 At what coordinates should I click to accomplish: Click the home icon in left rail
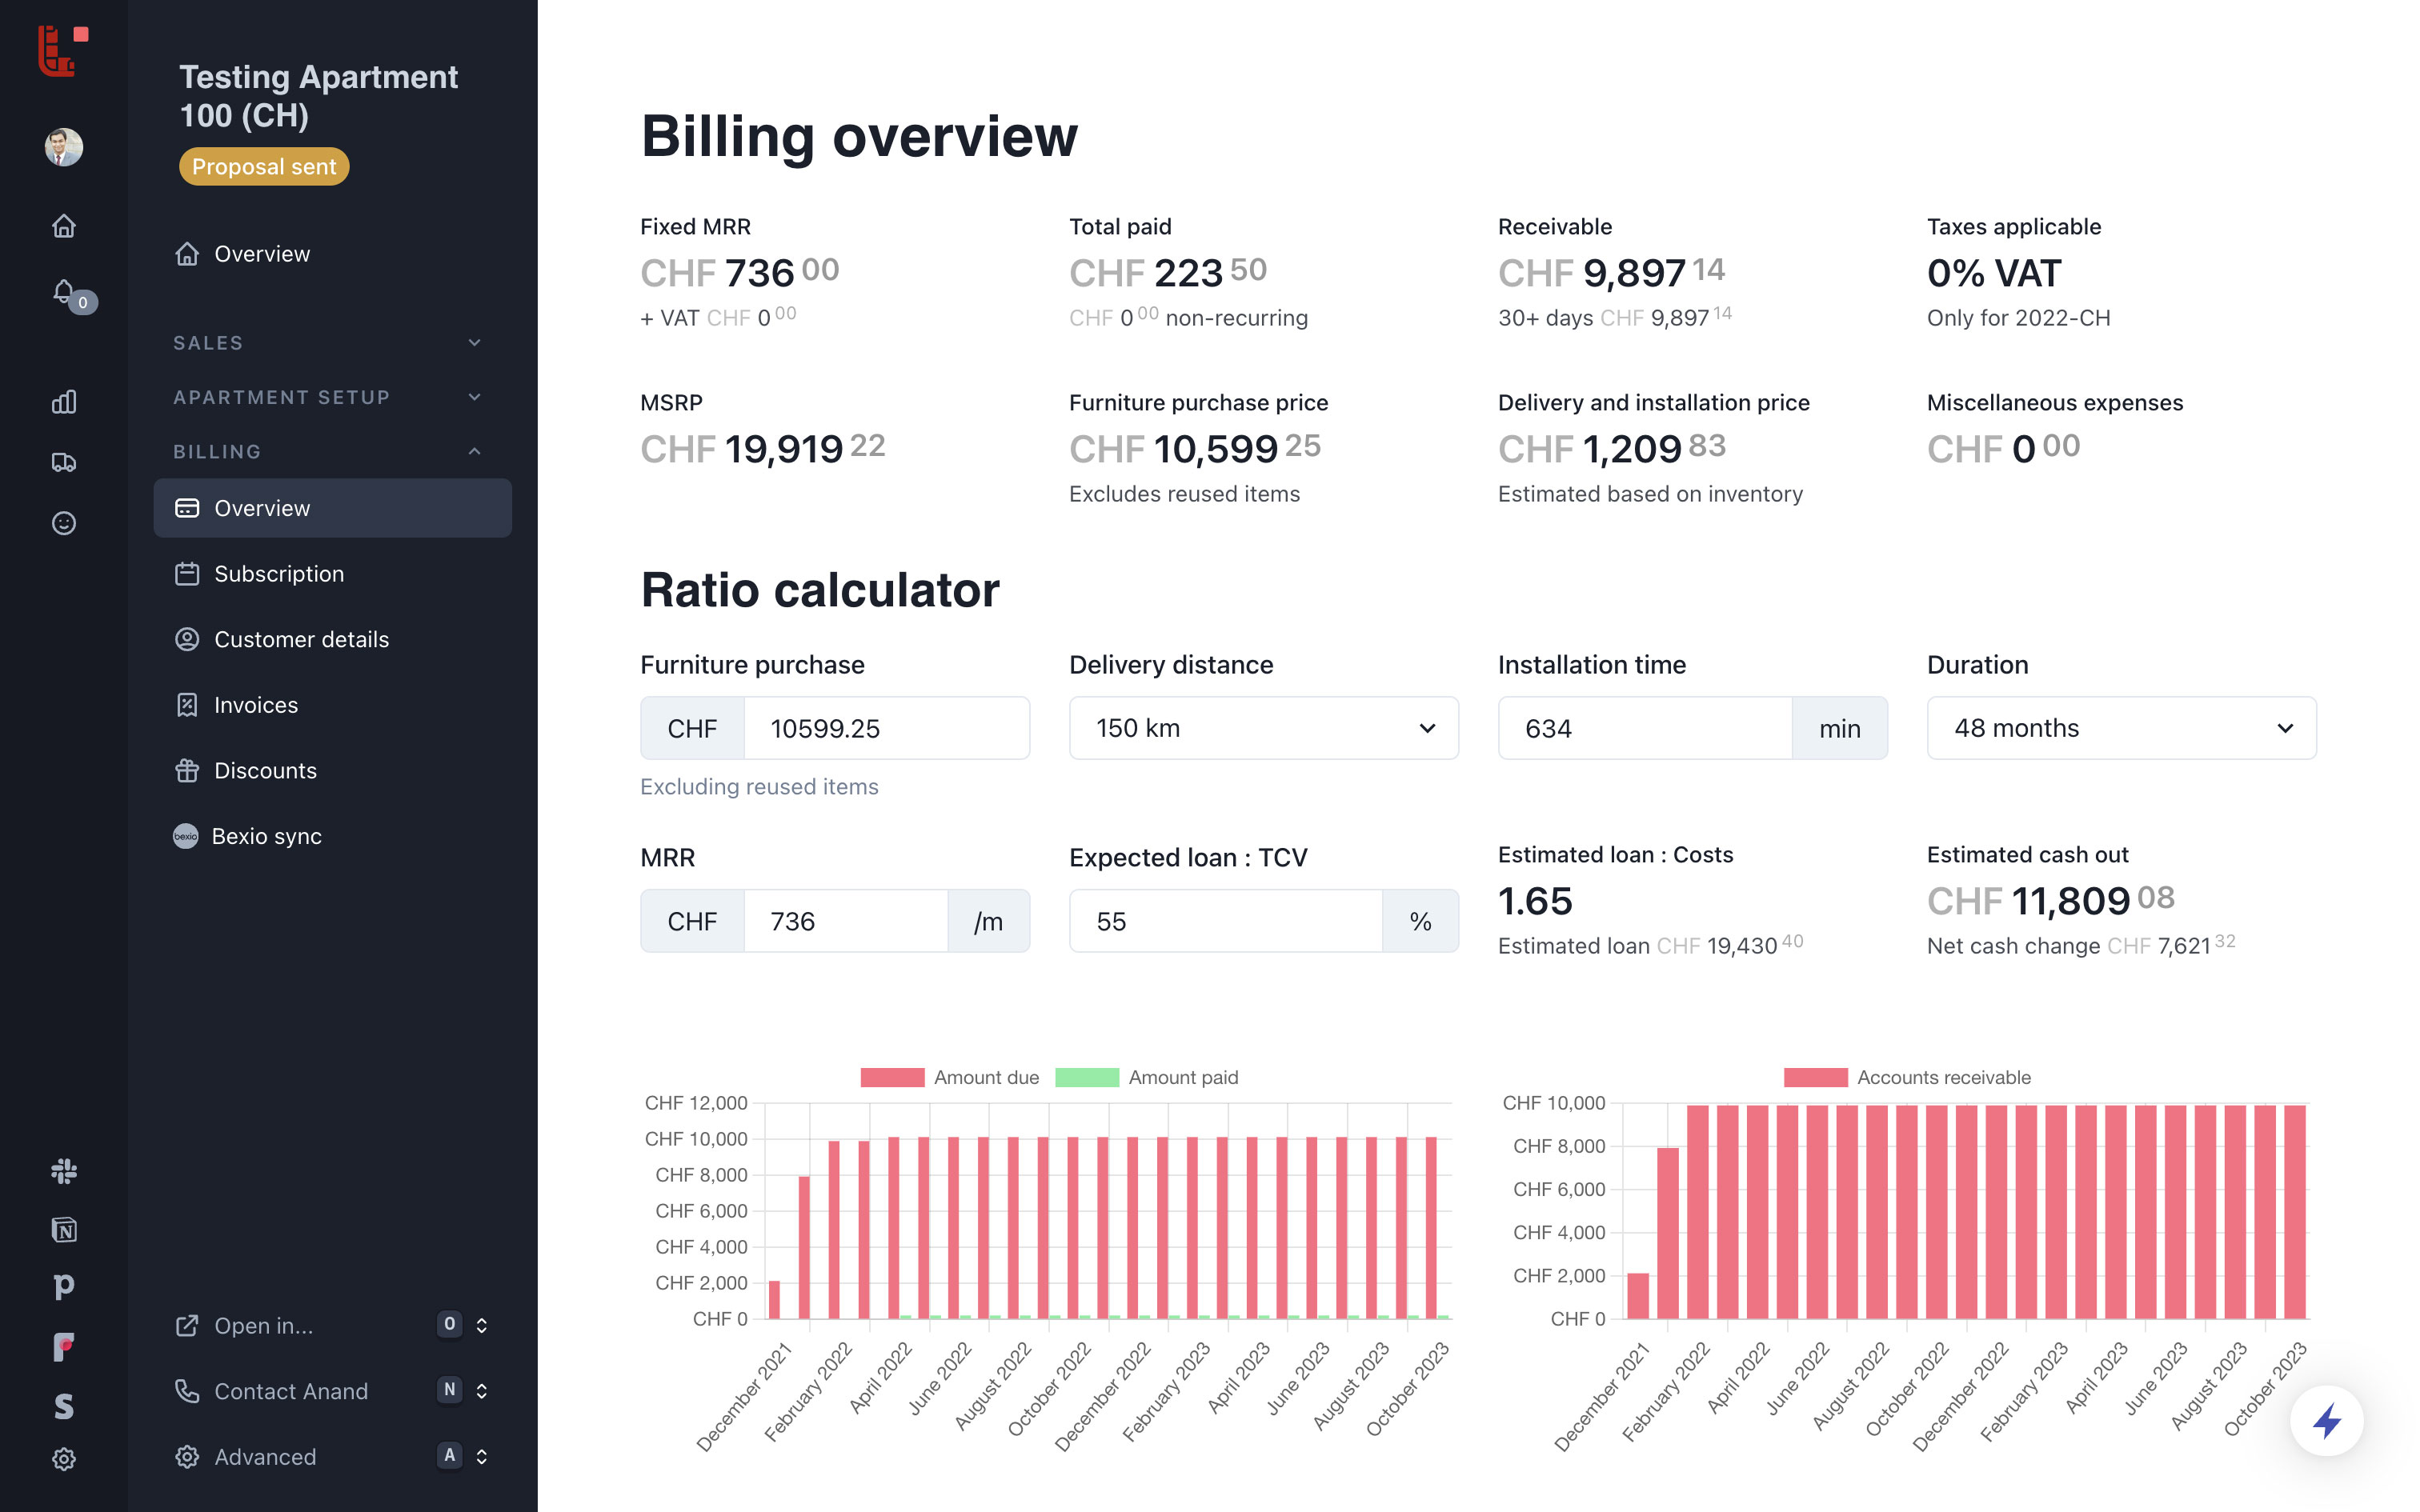(63, 226)
